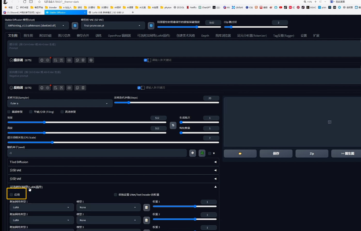
Task: Switch to the 图生图 tab
Action: [28, 36]
